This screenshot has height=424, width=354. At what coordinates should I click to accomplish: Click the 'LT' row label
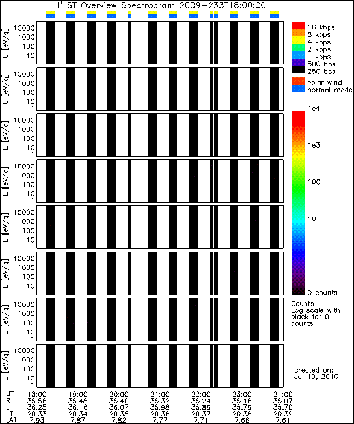(9, 414)
